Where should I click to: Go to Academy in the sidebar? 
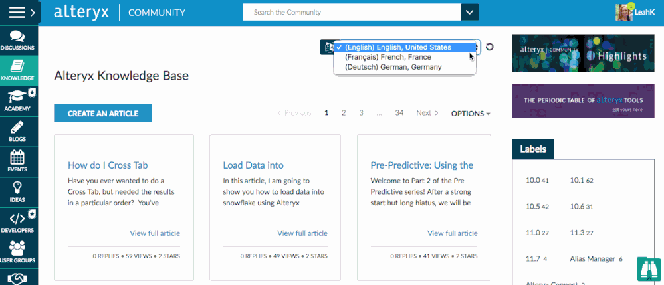coord(17,101)
